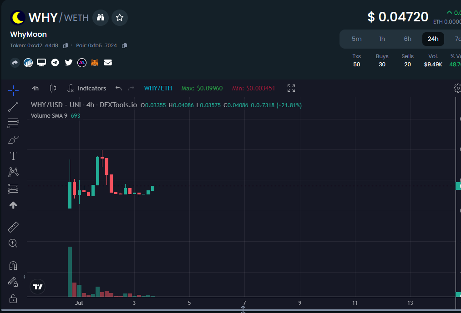
Task: Click the Volume SMA 9 indicator label
Action: (49, 116)
